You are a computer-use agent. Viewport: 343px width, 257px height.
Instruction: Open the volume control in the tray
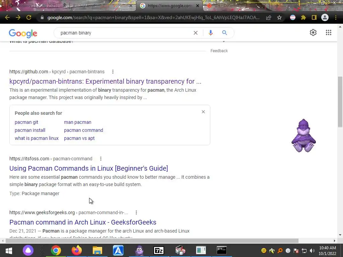[312, 251]
